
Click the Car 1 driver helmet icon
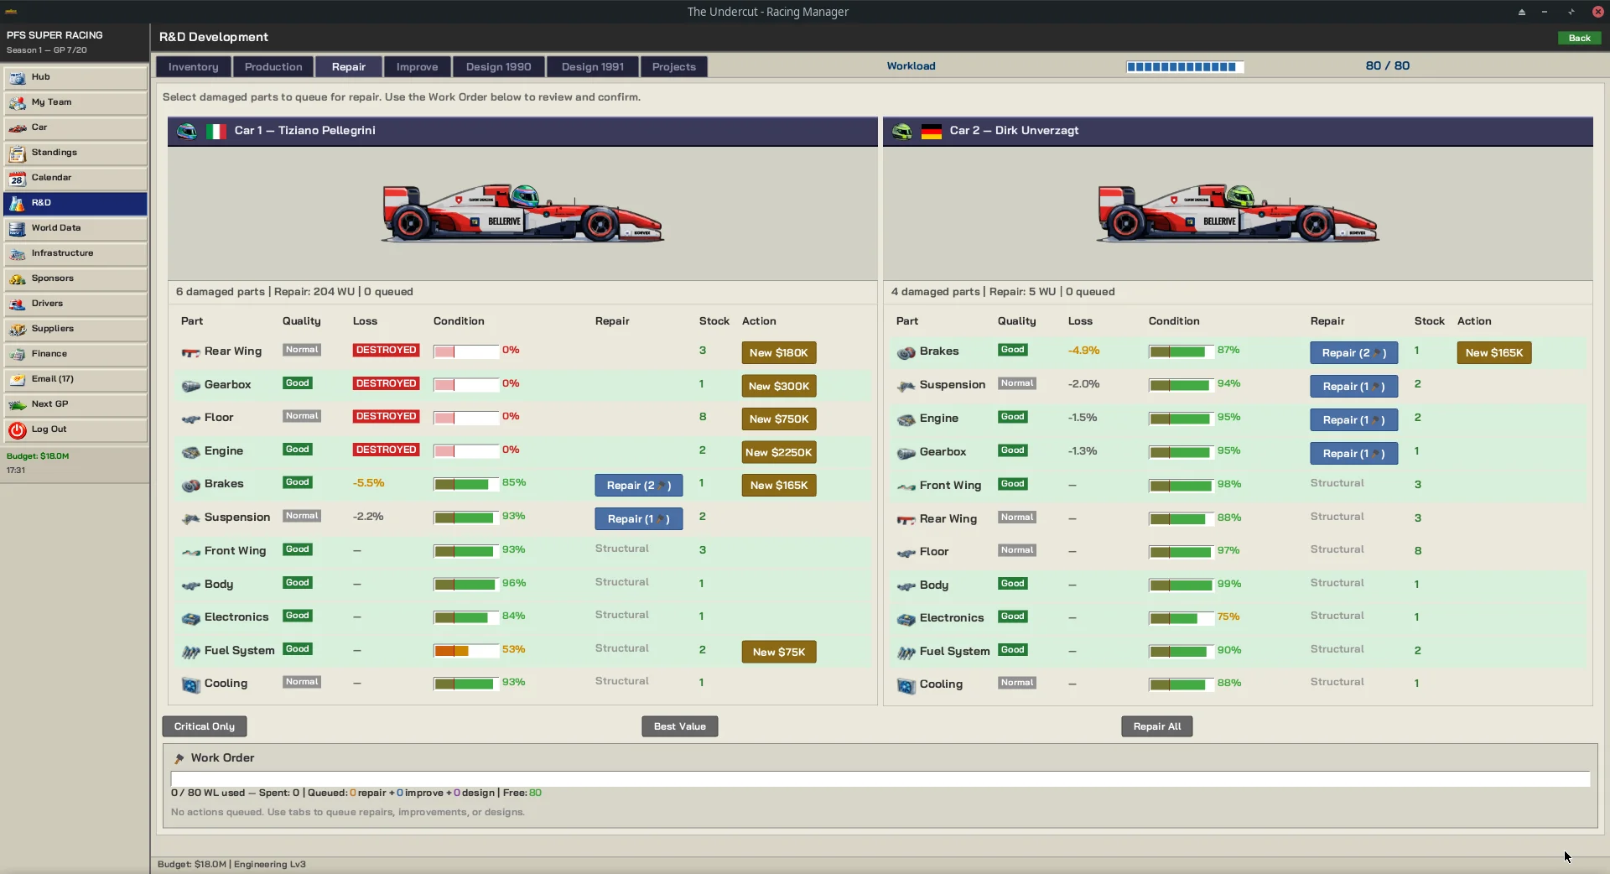(187, 131)
